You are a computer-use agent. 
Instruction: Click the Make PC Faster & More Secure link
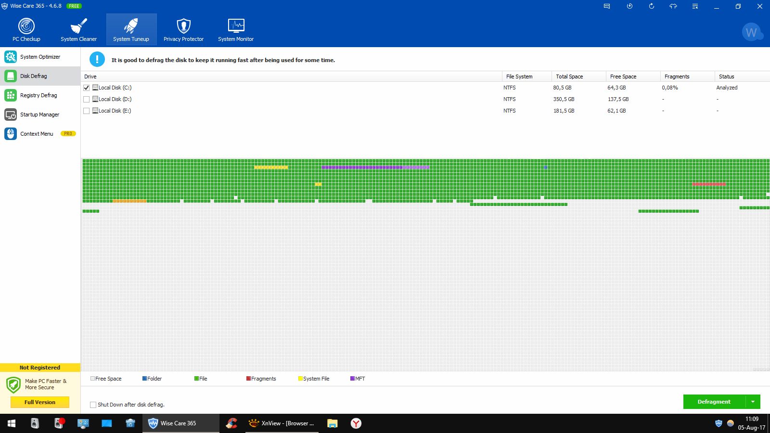click(x=46, y=384)
